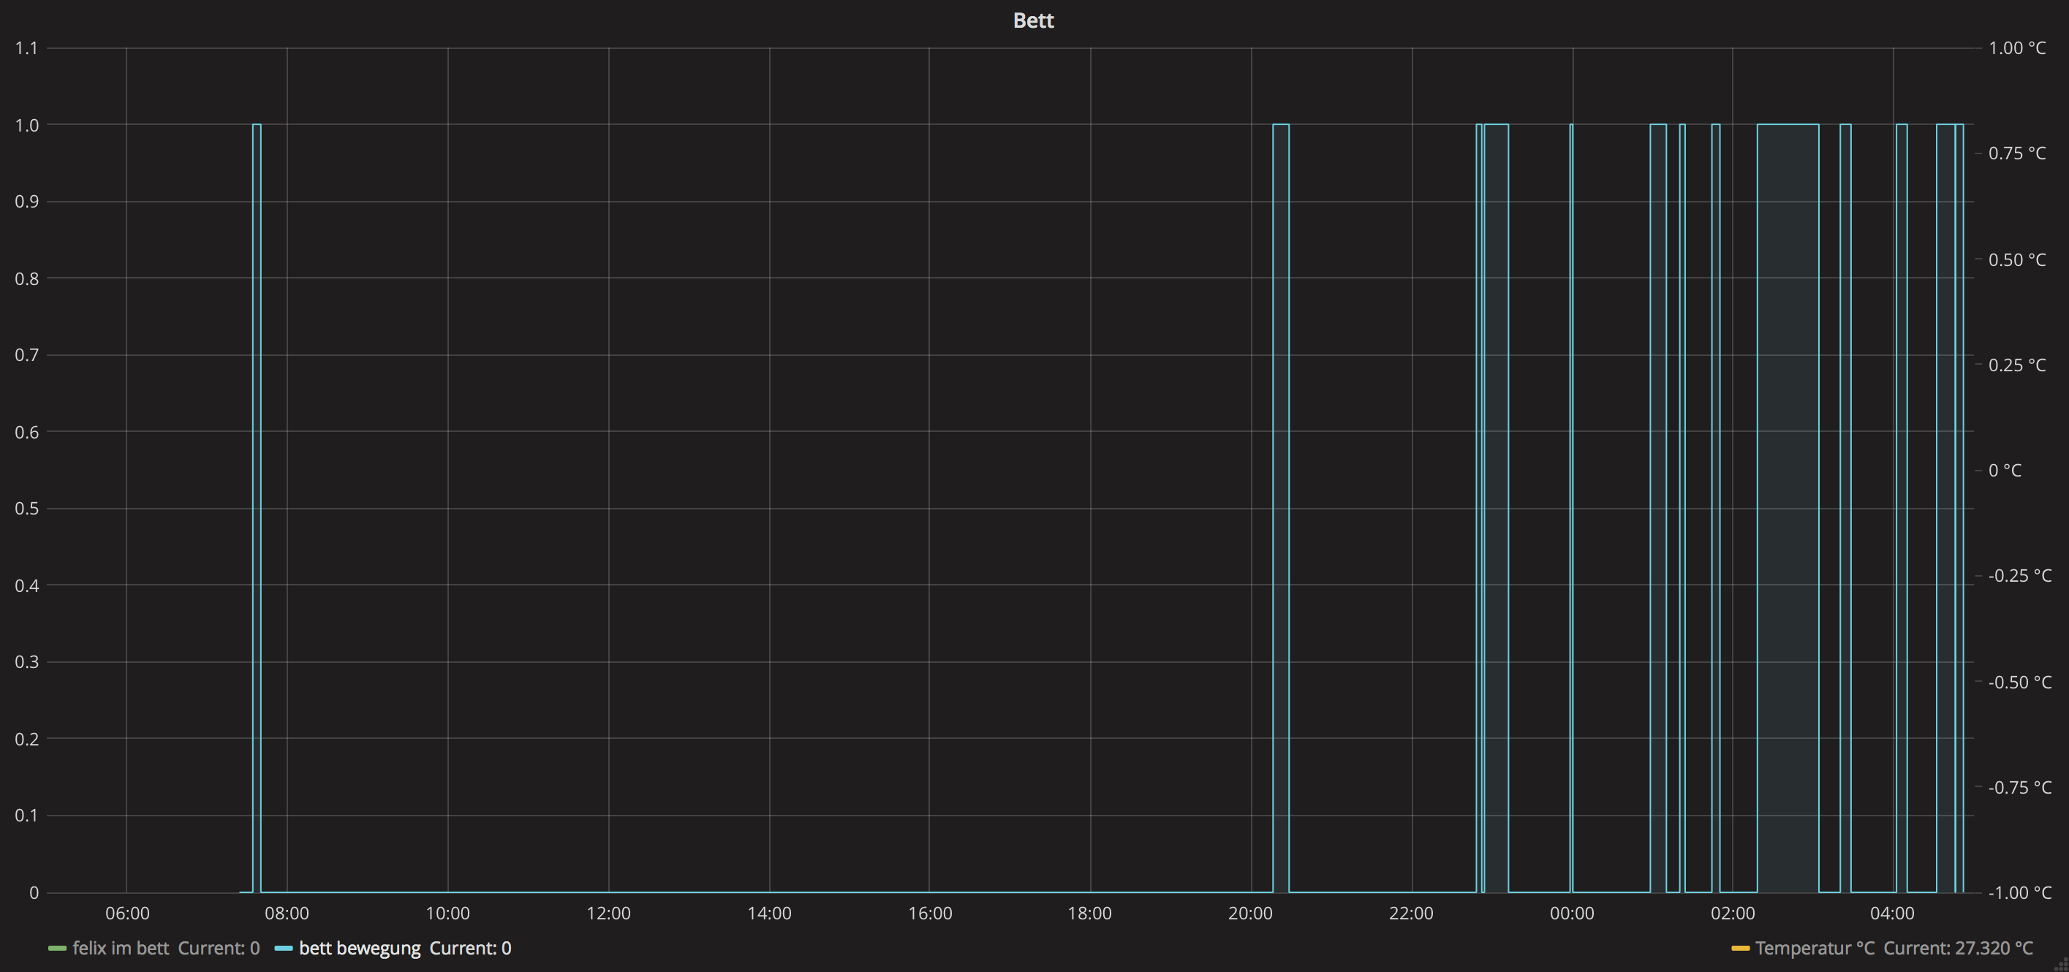Toggle the Temperatur °C series visibility
This screenshot has height=972, width=2069.
pyautogui.click(x=1815, y=948)
